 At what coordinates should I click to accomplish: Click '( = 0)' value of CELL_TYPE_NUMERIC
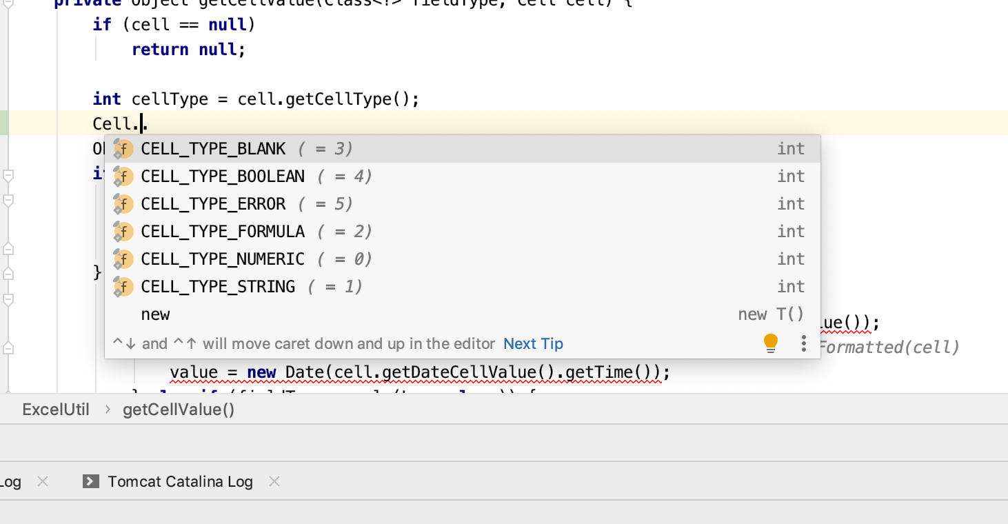(x=345, y=259)
